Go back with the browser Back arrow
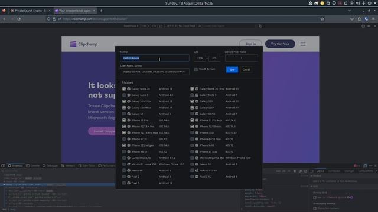The height and width of the screenshot is (212, 378). [5, 19]
